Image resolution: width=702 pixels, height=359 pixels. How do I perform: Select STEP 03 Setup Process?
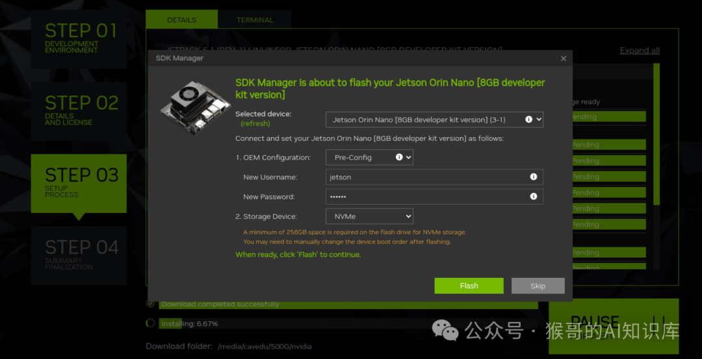click(x=79, y=184)
